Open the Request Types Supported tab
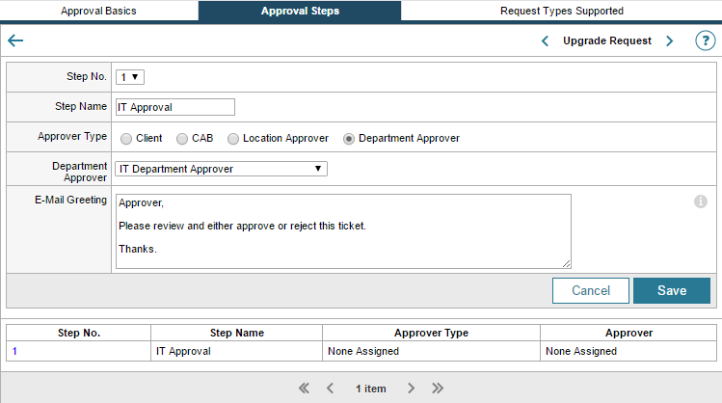 click(561, 12)
